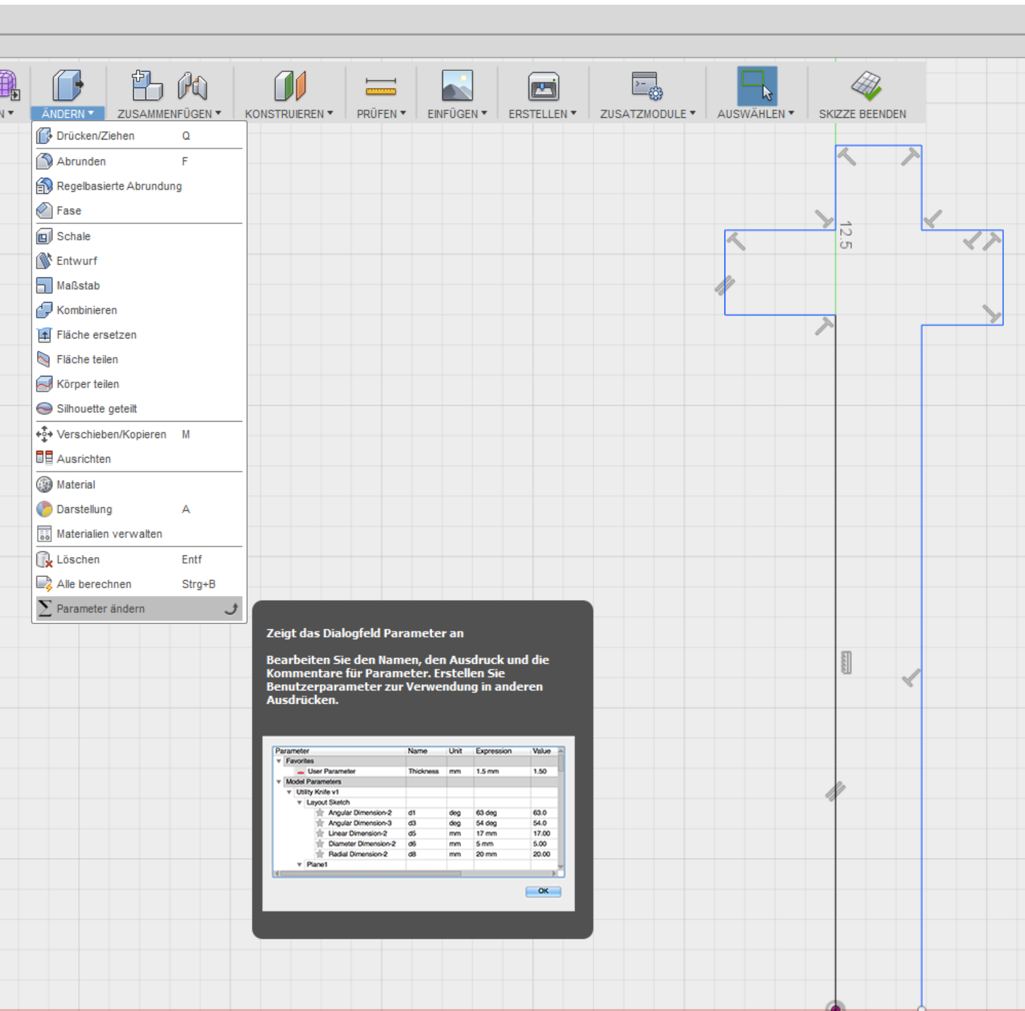Open the Zusammenfügen dropdown menu
The height and width of the screenshot is (1011, 1025).
169,114
